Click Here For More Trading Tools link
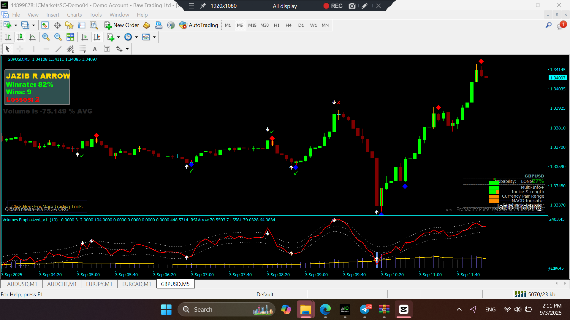This screenshot has width=570, height=320. 47,207
